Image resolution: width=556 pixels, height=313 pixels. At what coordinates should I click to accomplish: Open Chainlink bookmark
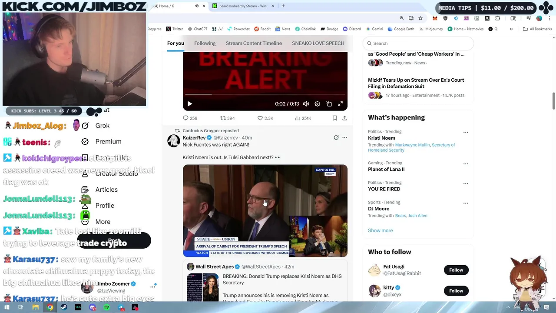click(x=305, y=29)
